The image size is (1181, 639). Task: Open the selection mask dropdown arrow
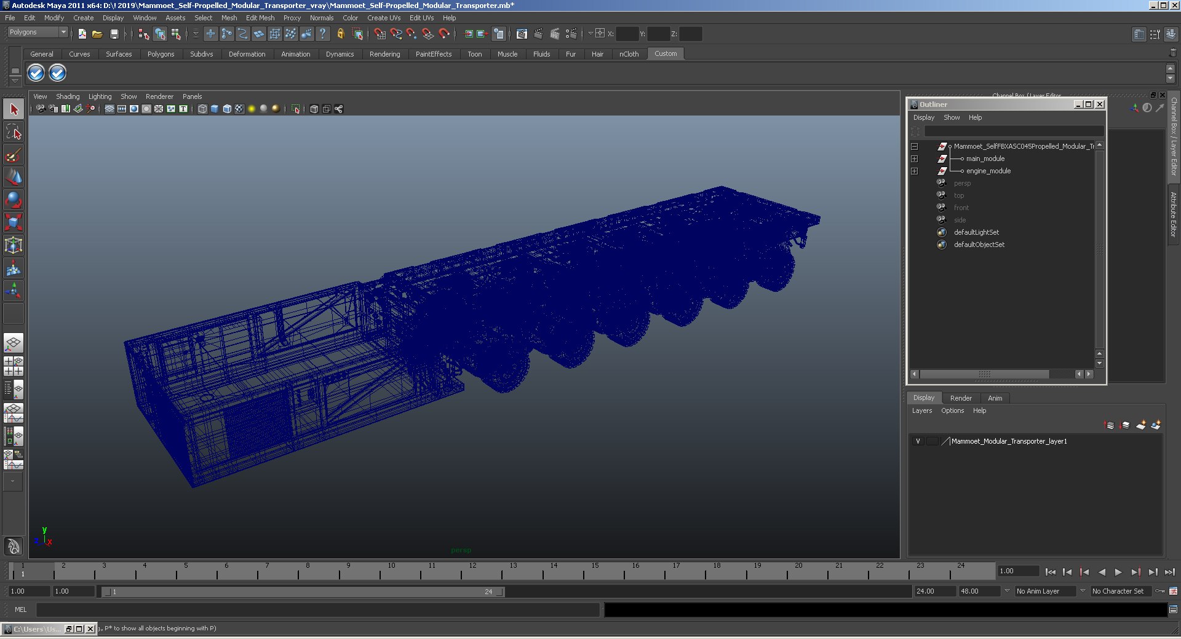tap(196, 34)
